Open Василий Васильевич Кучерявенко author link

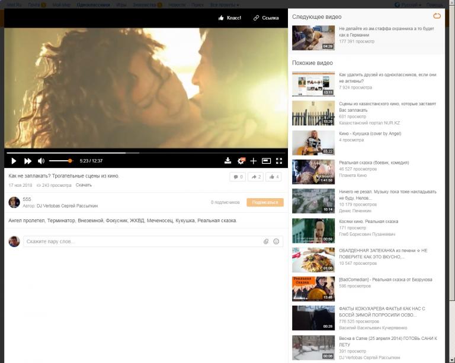pyautogui.click(x=373, y=328)
